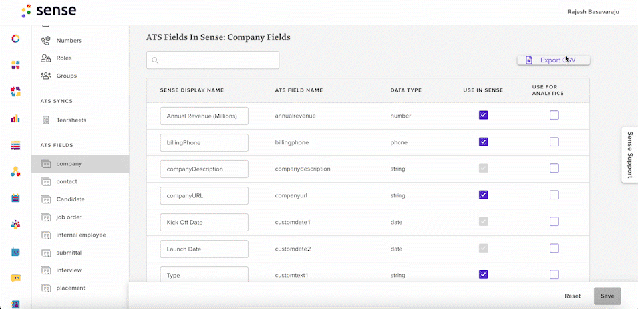This screenshot has width=638, height=309.
Task: Click the Sense logo
Action: coord(49,11)
